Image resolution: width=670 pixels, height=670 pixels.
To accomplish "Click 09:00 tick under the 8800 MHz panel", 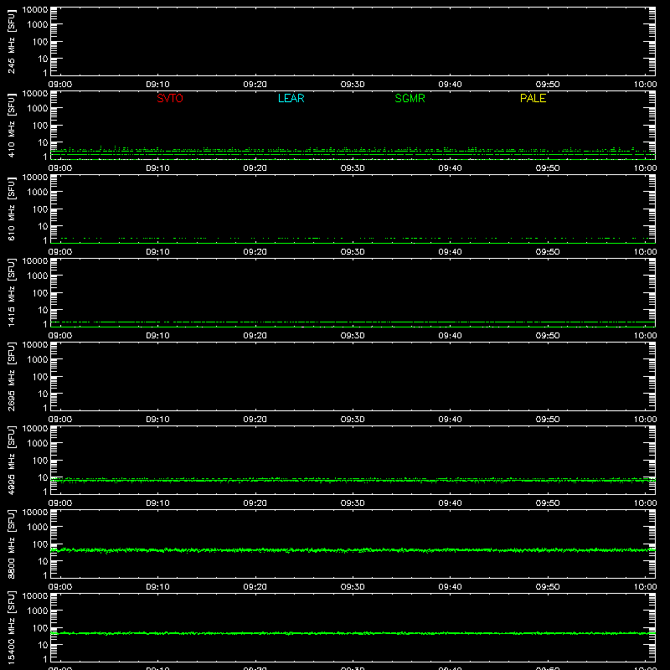I will [x=59, y=587].
